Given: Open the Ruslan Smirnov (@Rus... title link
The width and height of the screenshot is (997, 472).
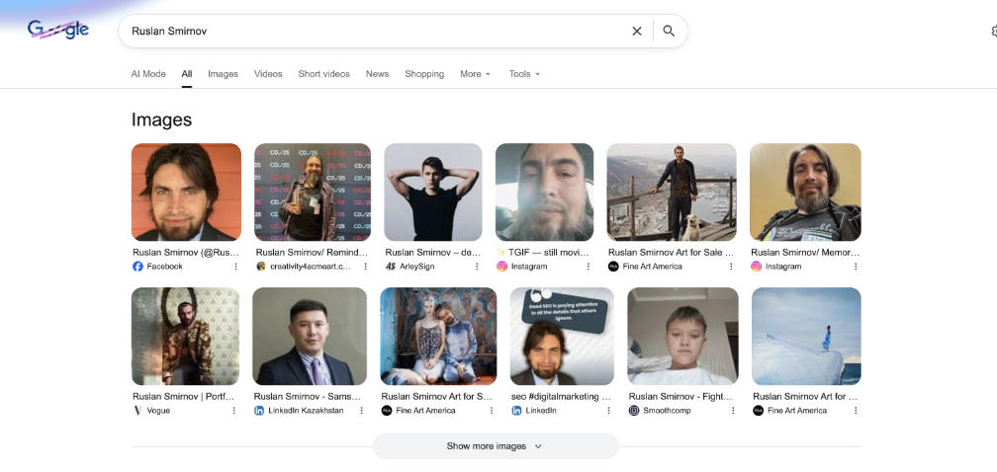Looking at the screenshot, I should (x=186, y=253).
